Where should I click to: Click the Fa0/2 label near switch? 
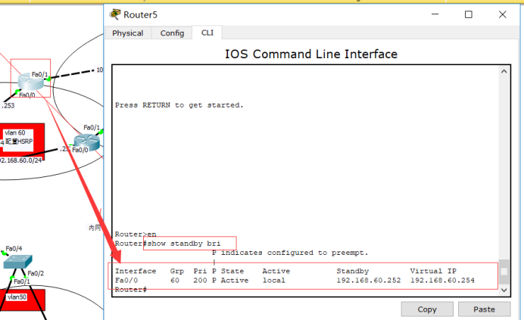click(x=36, y=273)
